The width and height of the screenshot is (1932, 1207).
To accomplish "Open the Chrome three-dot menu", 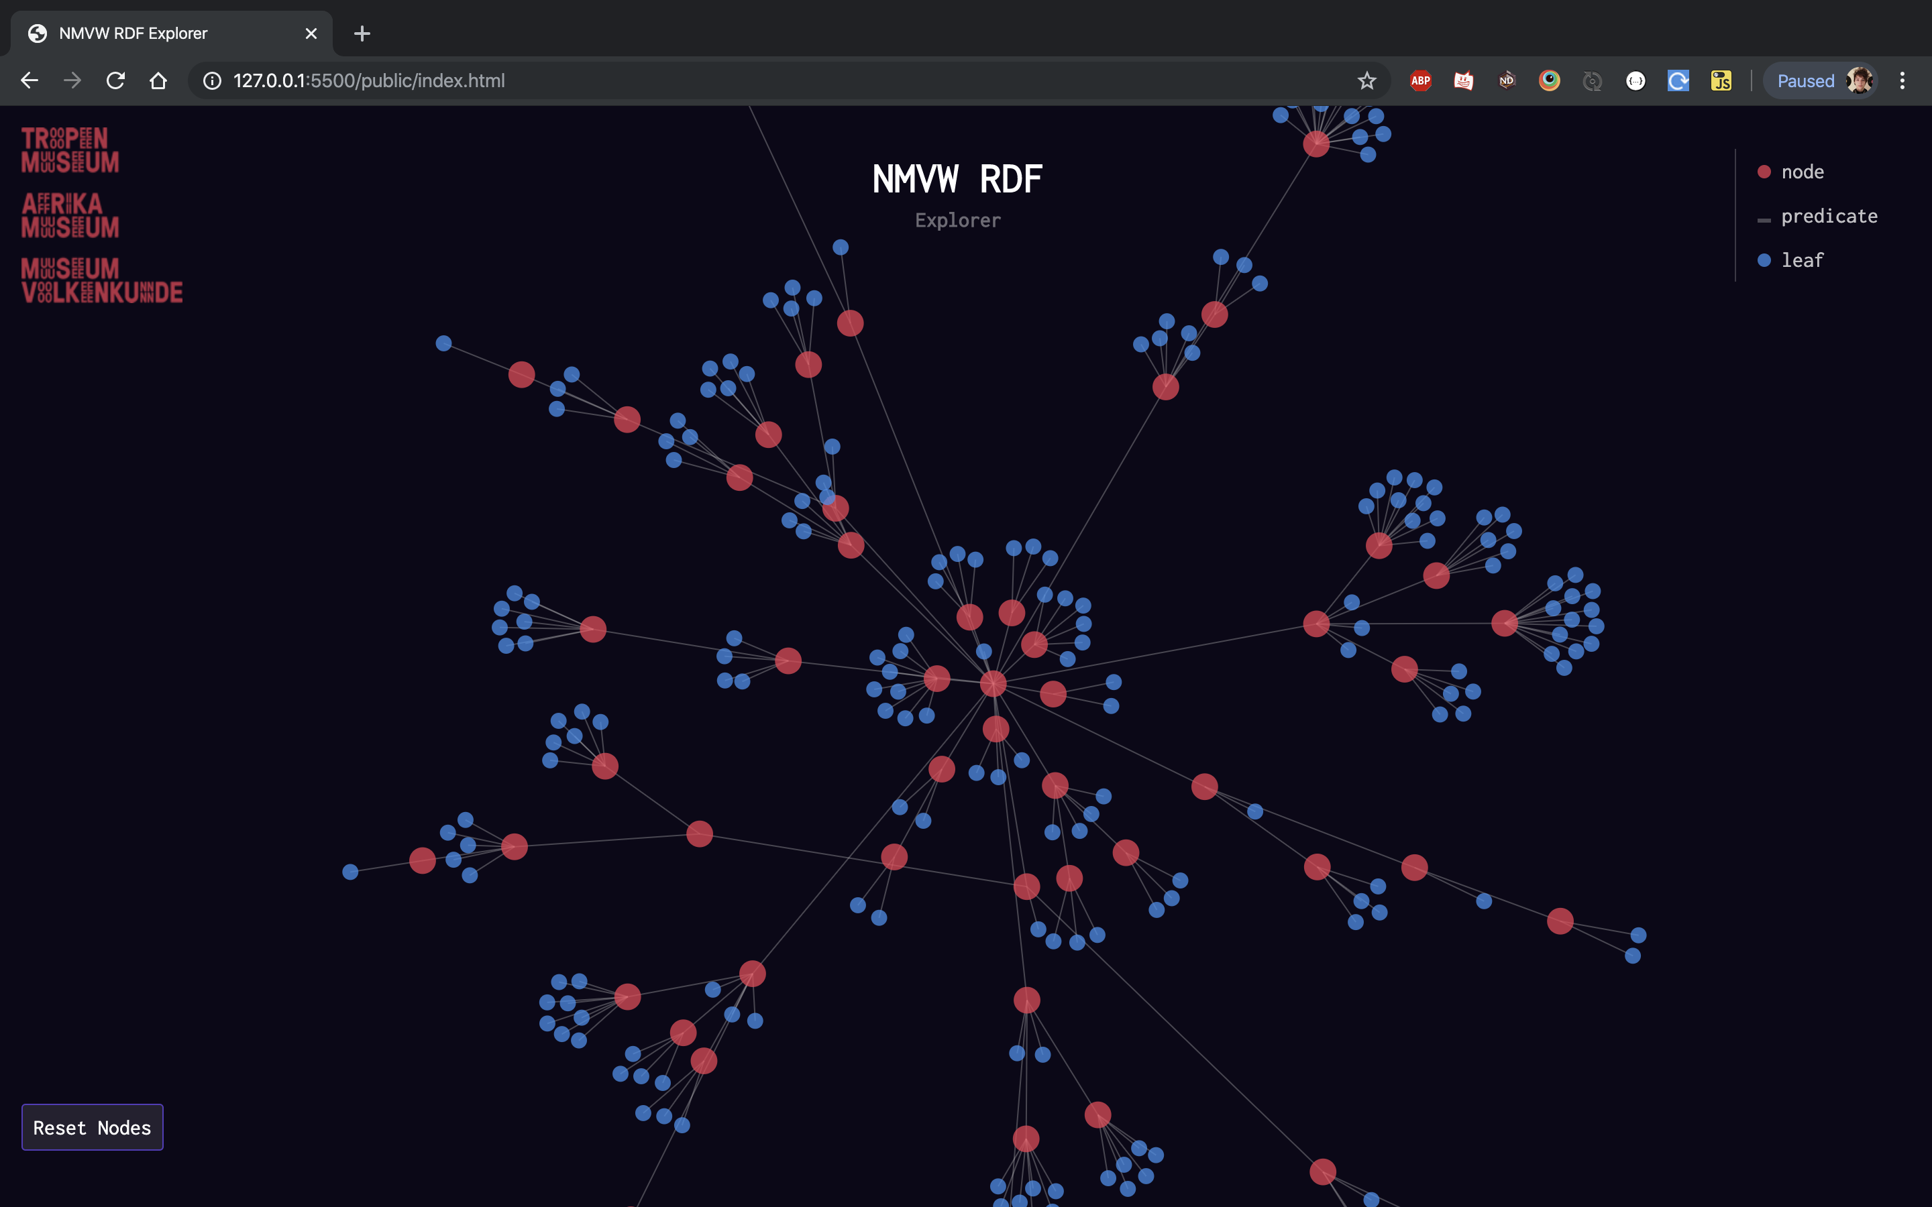I will 1902,80.
